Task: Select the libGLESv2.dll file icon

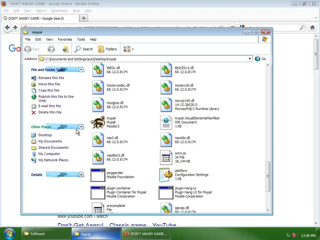Action: coord(166,70)
